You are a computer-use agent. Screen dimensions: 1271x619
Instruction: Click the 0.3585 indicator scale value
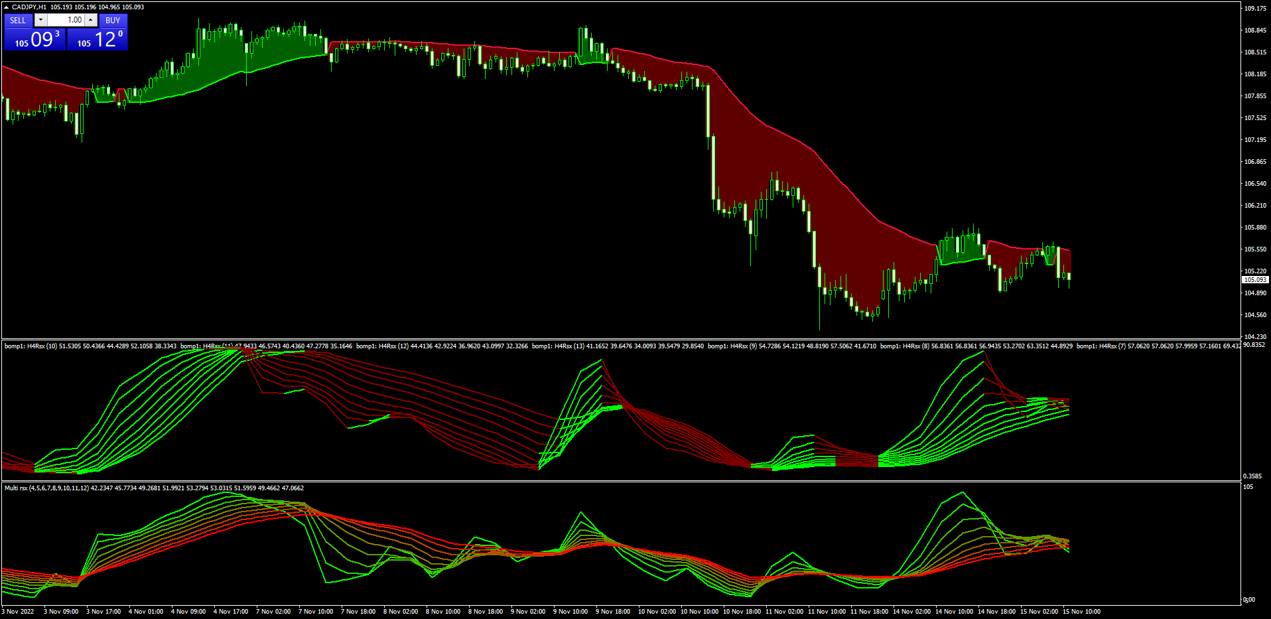click(x=1252, y=476)
